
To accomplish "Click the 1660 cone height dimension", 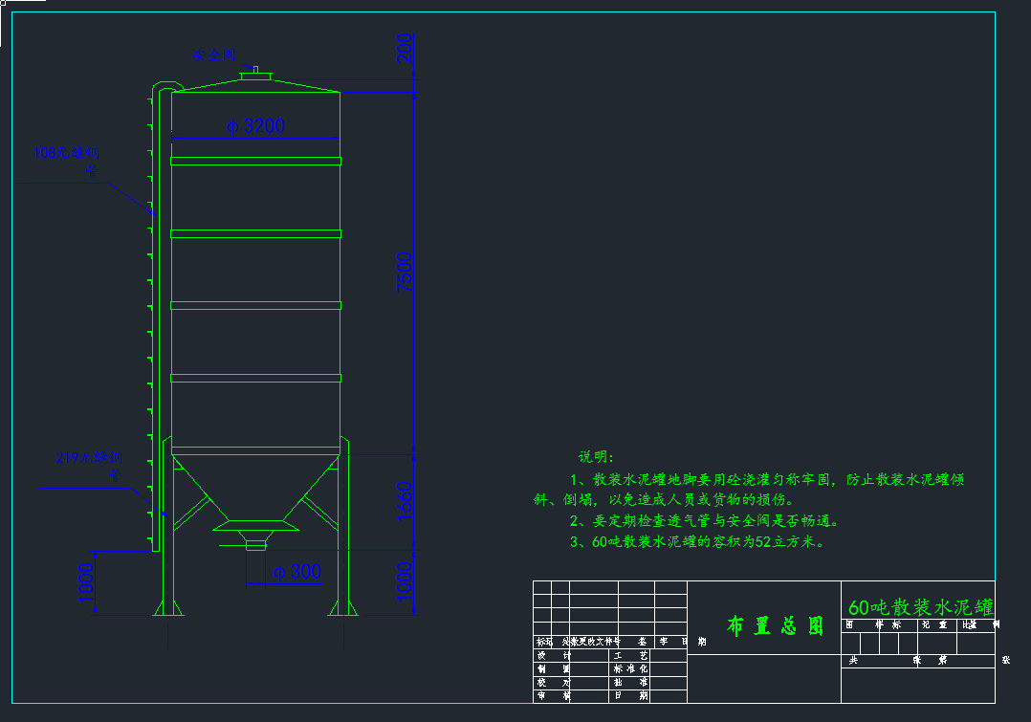I will (x=405, y=501).
